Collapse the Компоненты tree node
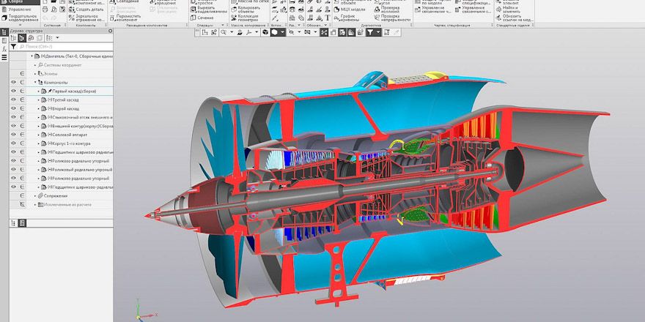645x322 pixels. point(37,83)
